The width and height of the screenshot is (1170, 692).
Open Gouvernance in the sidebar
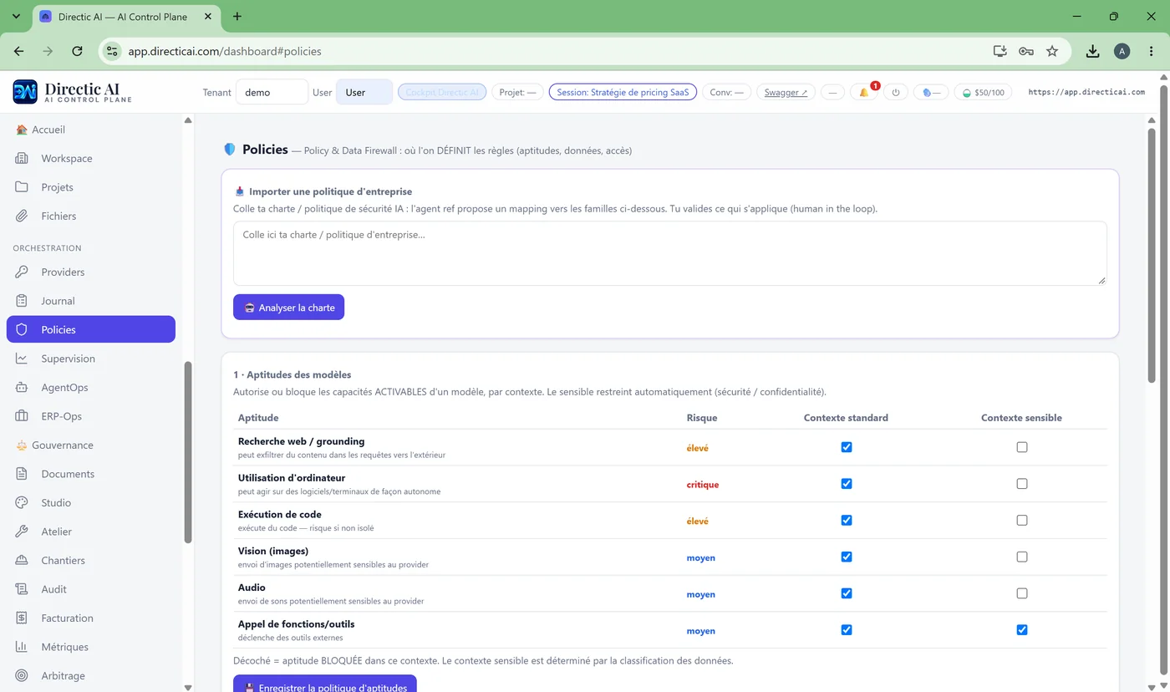coord(91,445)
